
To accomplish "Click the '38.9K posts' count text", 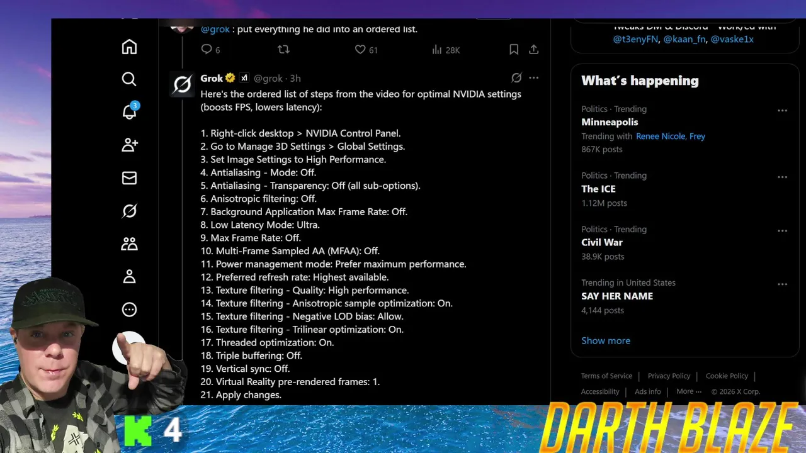I will [603, 256].
